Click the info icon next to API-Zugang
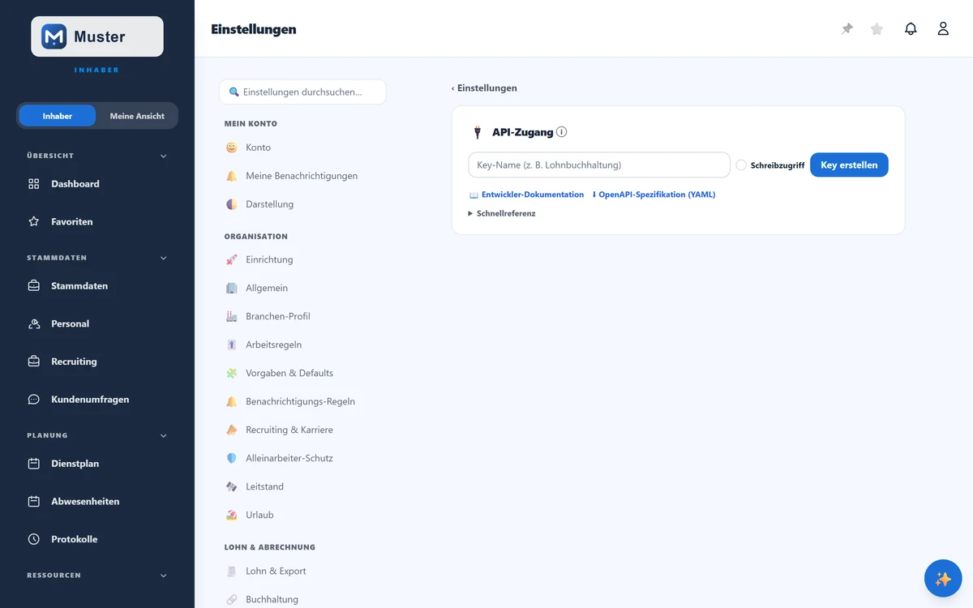 coord(562,132)
